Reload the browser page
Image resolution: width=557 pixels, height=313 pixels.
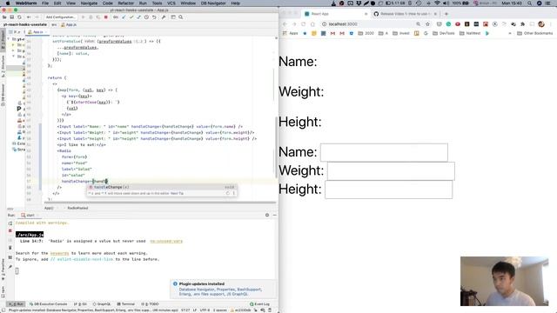tap(304, 24)
